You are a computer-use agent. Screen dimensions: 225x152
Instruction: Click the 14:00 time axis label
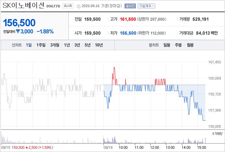186,147
